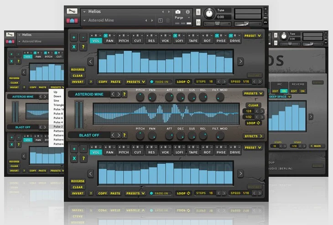Toggle LOOP beside the waveform display

pos(253,123)
